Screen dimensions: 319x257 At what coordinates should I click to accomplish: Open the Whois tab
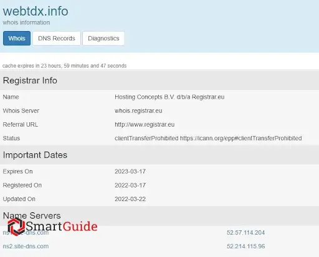17,38
